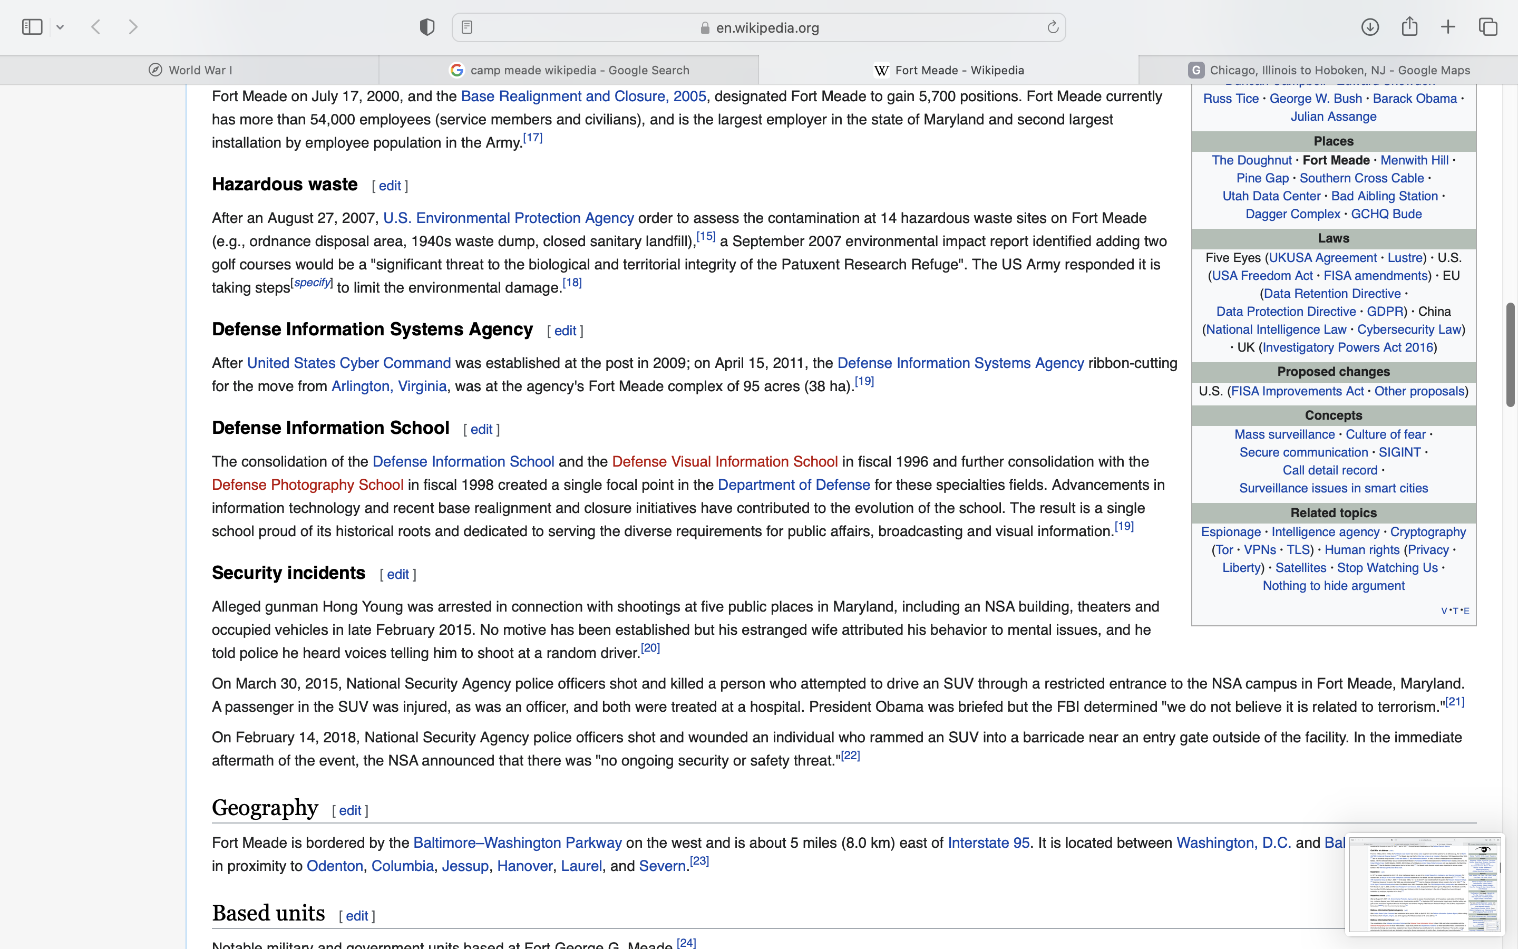Open the Share icon
Viewport: 1518px width, 949px height.
pyautogui.click(x=1409, y=27)
